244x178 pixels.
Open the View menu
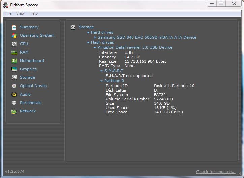(20, 13)
